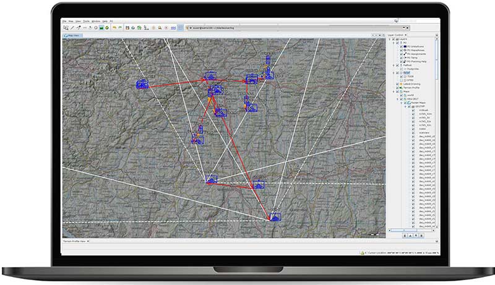Click the yellow undo arrow icon
Image resolution: width=495 pixels, height=285 pixels.
pos(114,28)
